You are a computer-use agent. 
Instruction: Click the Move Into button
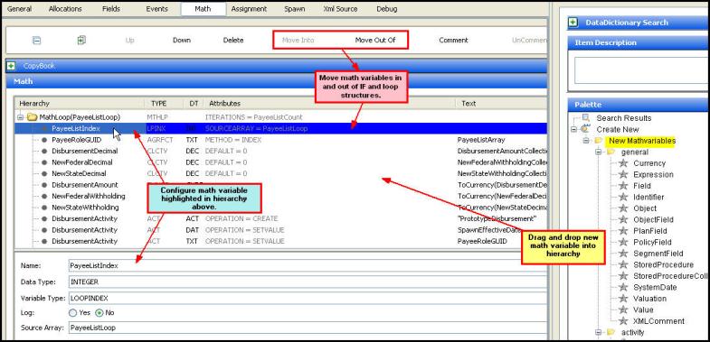298,41
